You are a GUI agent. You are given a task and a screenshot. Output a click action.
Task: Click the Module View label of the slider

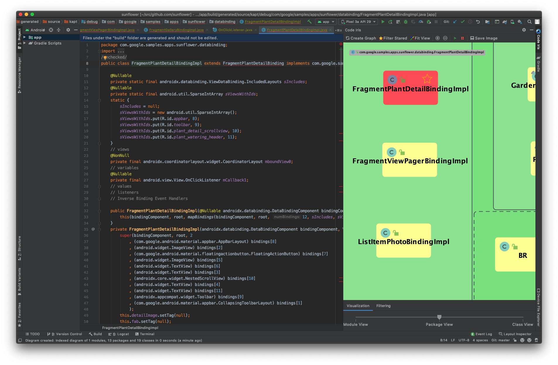[x=356, y=324]
